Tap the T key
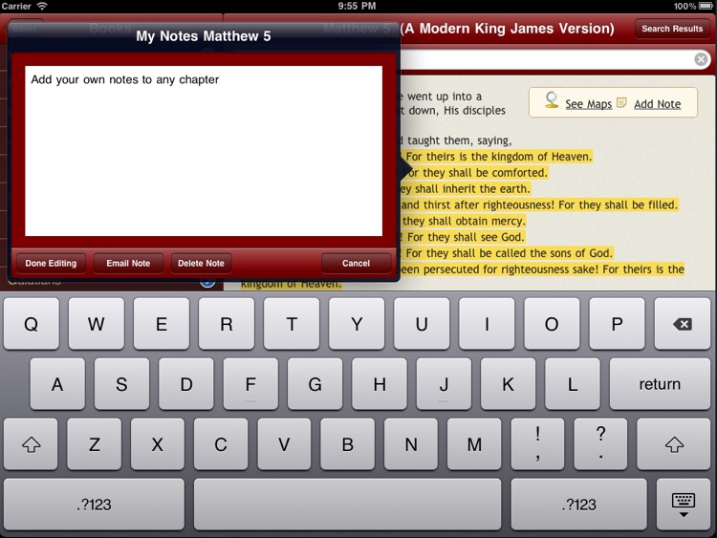This screenshot has height=538, width=717. click(292, 324)
